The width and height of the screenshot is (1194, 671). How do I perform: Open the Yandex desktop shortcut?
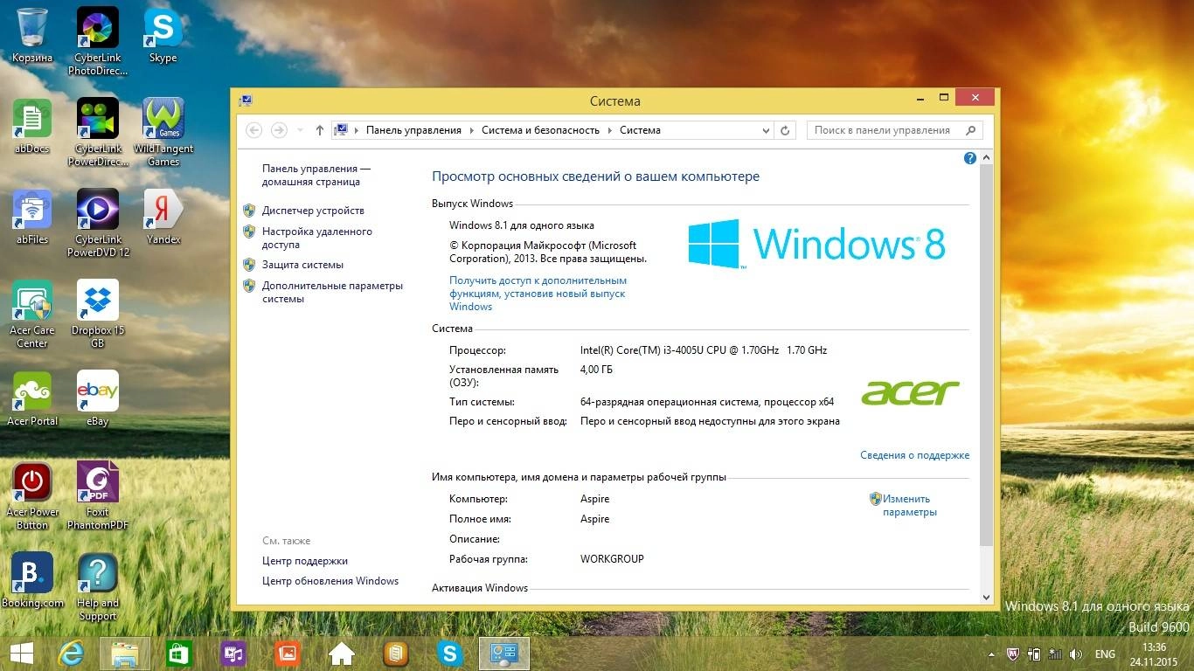[163, 217]
